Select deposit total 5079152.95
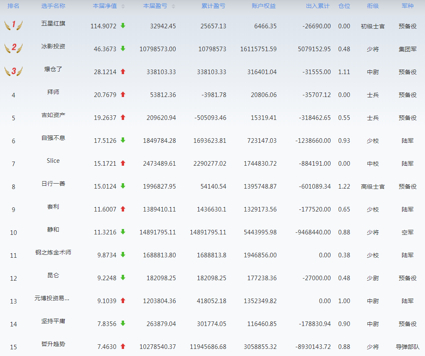This screenshot has height=356, width=425. click(314, 49)
